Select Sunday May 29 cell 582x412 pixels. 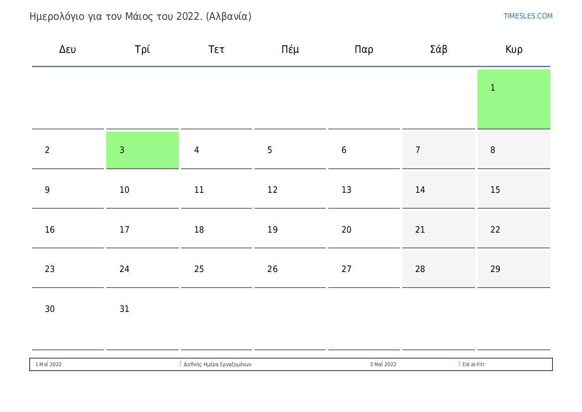[513, 269]
